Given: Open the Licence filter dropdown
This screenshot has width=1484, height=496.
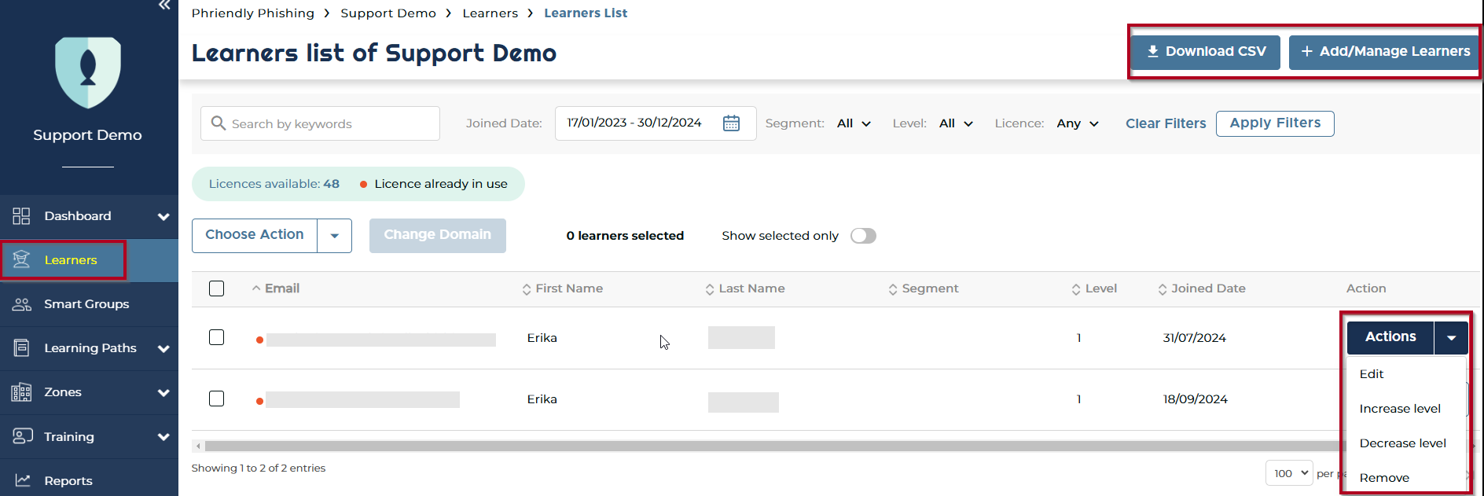Looking at the screenshot, I should (x=1078, y=123).
